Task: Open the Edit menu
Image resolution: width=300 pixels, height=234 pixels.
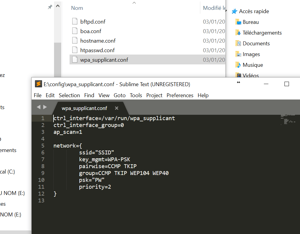Action: coord(50,95)
